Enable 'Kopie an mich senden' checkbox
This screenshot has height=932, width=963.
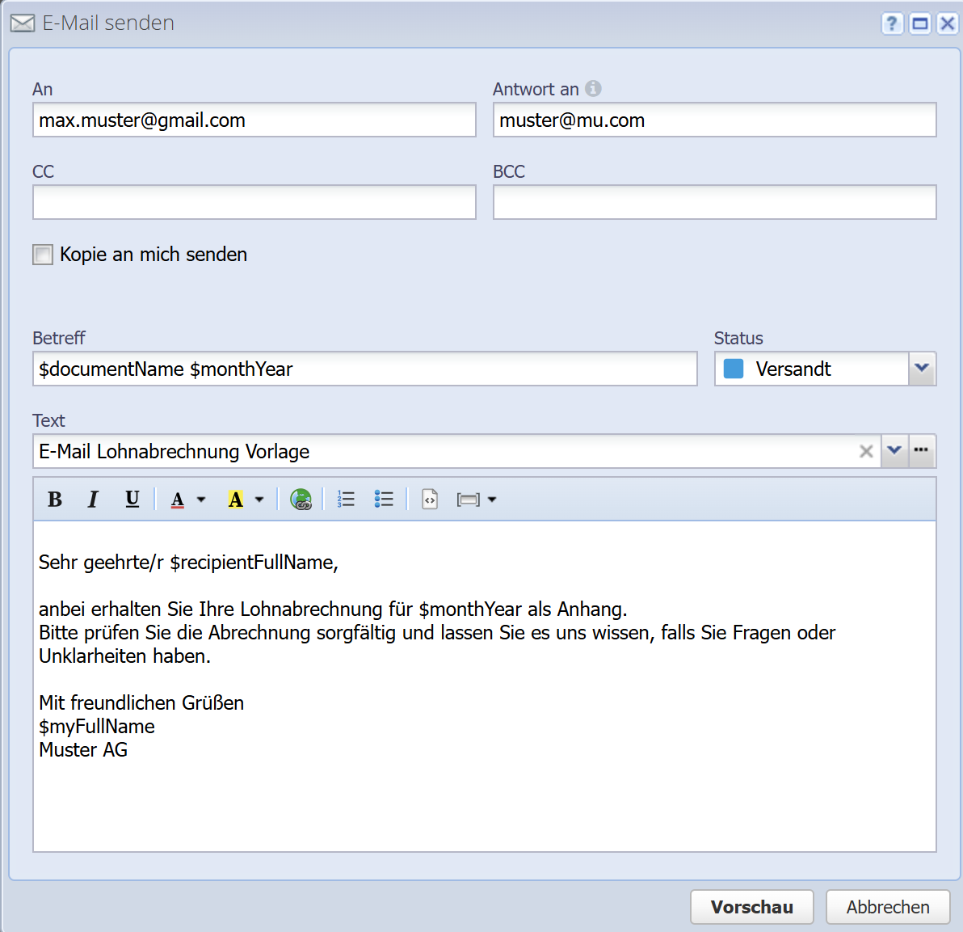tap(43, 255)
